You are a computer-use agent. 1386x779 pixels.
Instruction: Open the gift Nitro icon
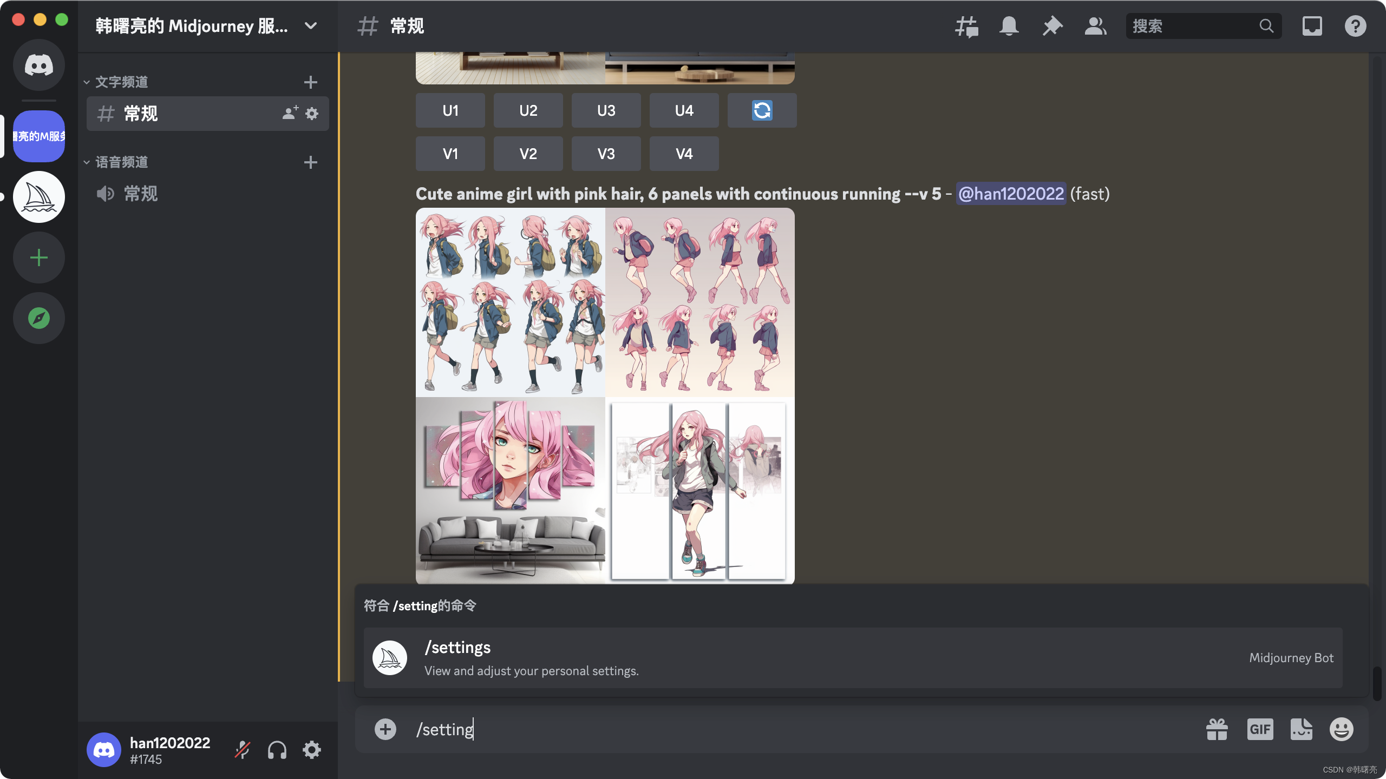pyautogui.click(x=1217, y=729)
